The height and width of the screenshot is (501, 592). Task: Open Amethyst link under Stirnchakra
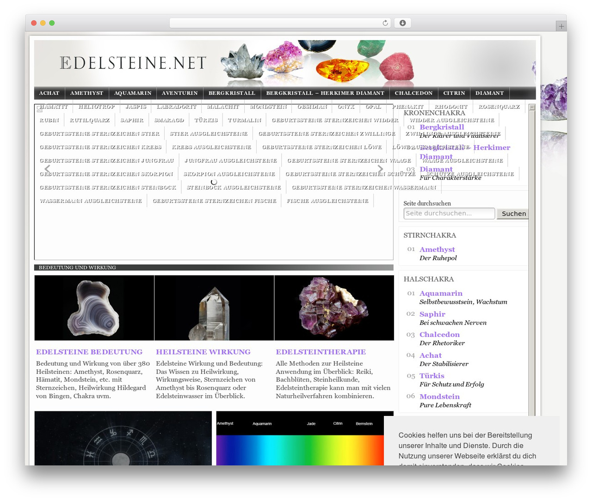coord(437,250)
